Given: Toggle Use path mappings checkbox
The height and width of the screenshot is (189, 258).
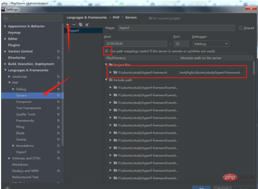Looking at the screenshot, I should coord(107,51).
